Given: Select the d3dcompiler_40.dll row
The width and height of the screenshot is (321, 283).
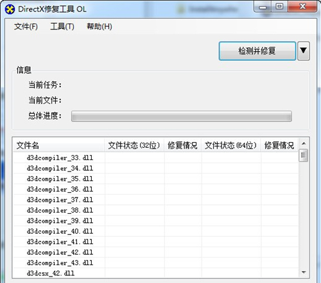Looking at the screenshot, I should click(155, 231).
